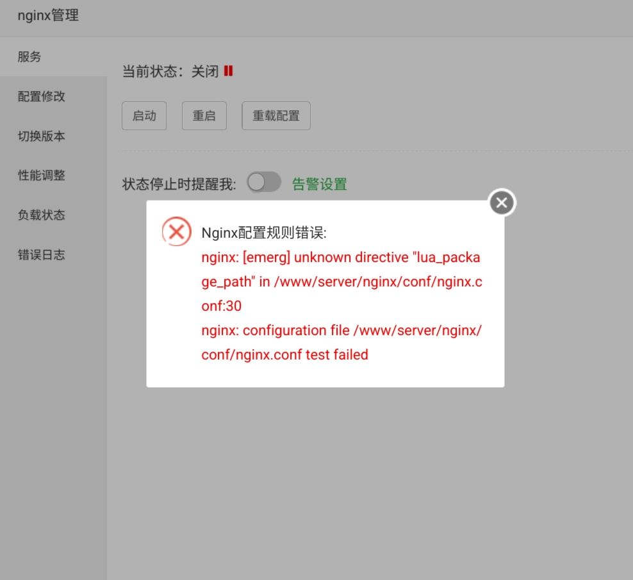Switch to the 切换版本 tab
Image resolution: width=633 pixels, height=580 pixels.
[53, 136]
